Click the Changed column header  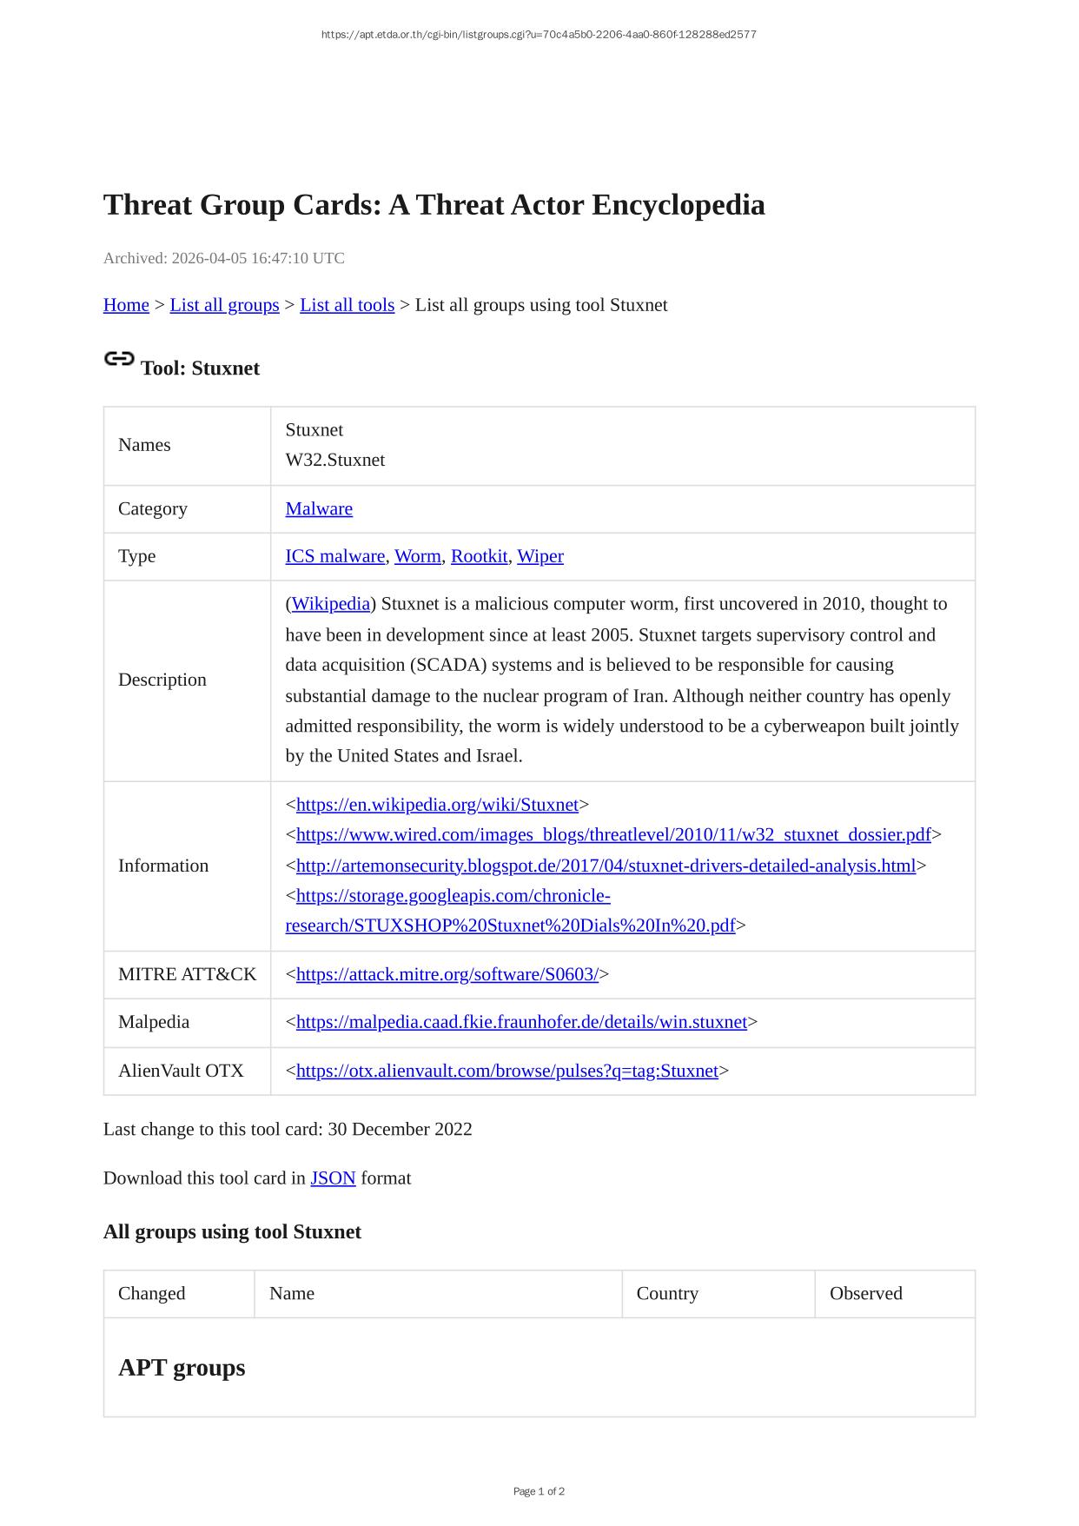click(152, 1294)
